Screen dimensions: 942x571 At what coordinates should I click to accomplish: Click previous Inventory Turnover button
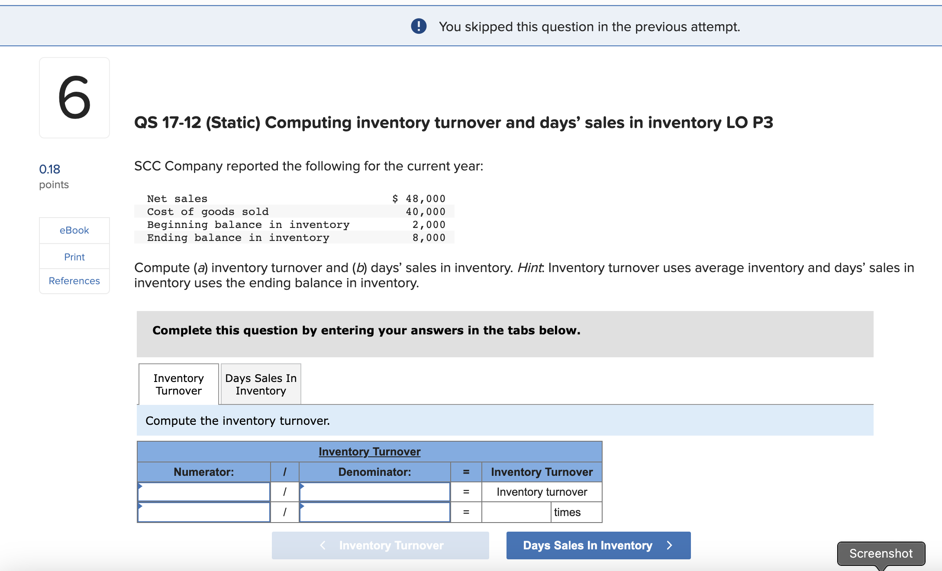[380, 545]
